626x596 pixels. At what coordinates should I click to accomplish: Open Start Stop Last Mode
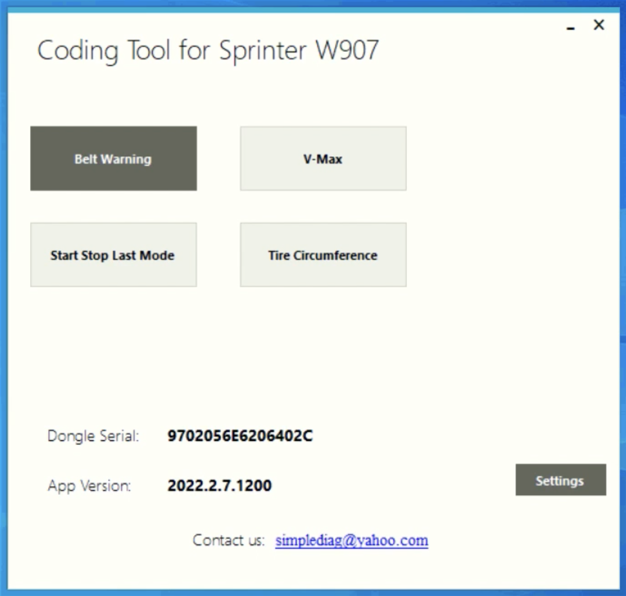point(113,255)
